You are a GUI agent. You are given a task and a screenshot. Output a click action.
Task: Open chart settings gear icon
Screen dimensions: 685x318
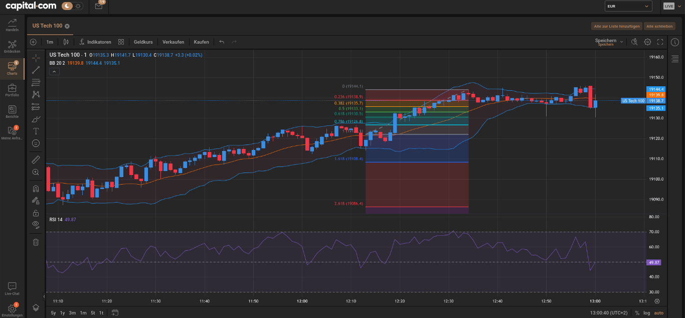click(x=647, y=42)
